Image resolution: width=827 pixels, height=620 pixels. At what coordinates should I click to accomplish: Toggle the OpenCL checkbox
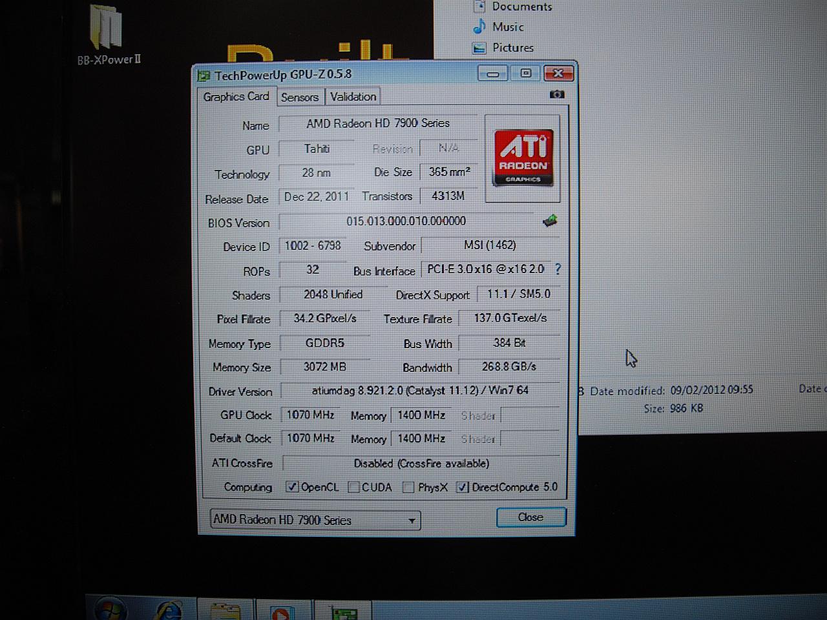pos(292,487)
